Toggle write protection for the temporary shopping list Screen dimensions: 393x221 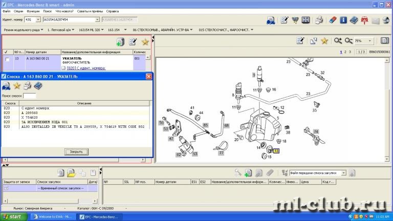[x=6, y=188]
